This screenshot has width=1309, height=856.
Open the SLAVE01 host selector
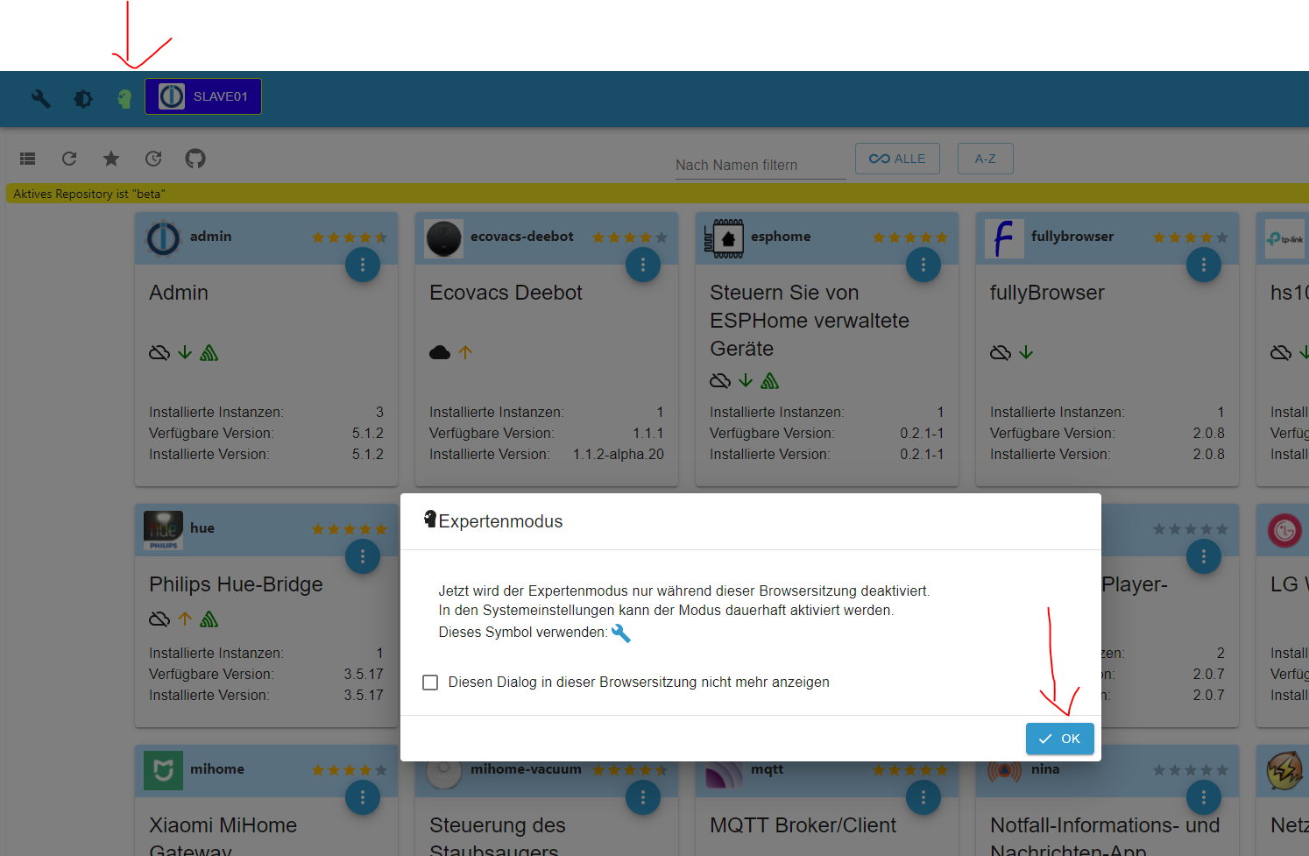pyautogui.click(x=203, y=96)
